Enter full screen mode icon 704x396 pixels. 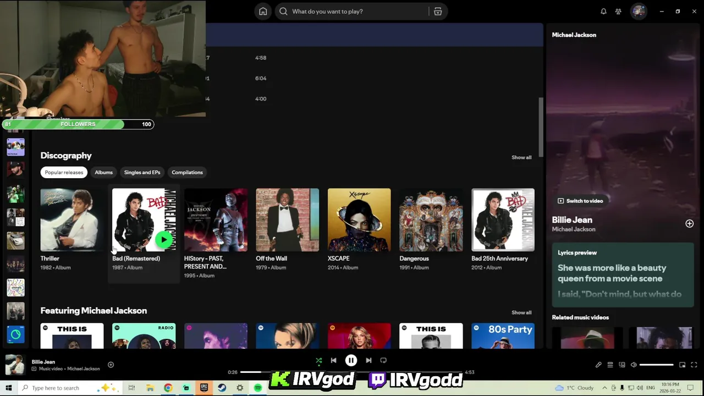pyautogui.click(x=694, y=365)
